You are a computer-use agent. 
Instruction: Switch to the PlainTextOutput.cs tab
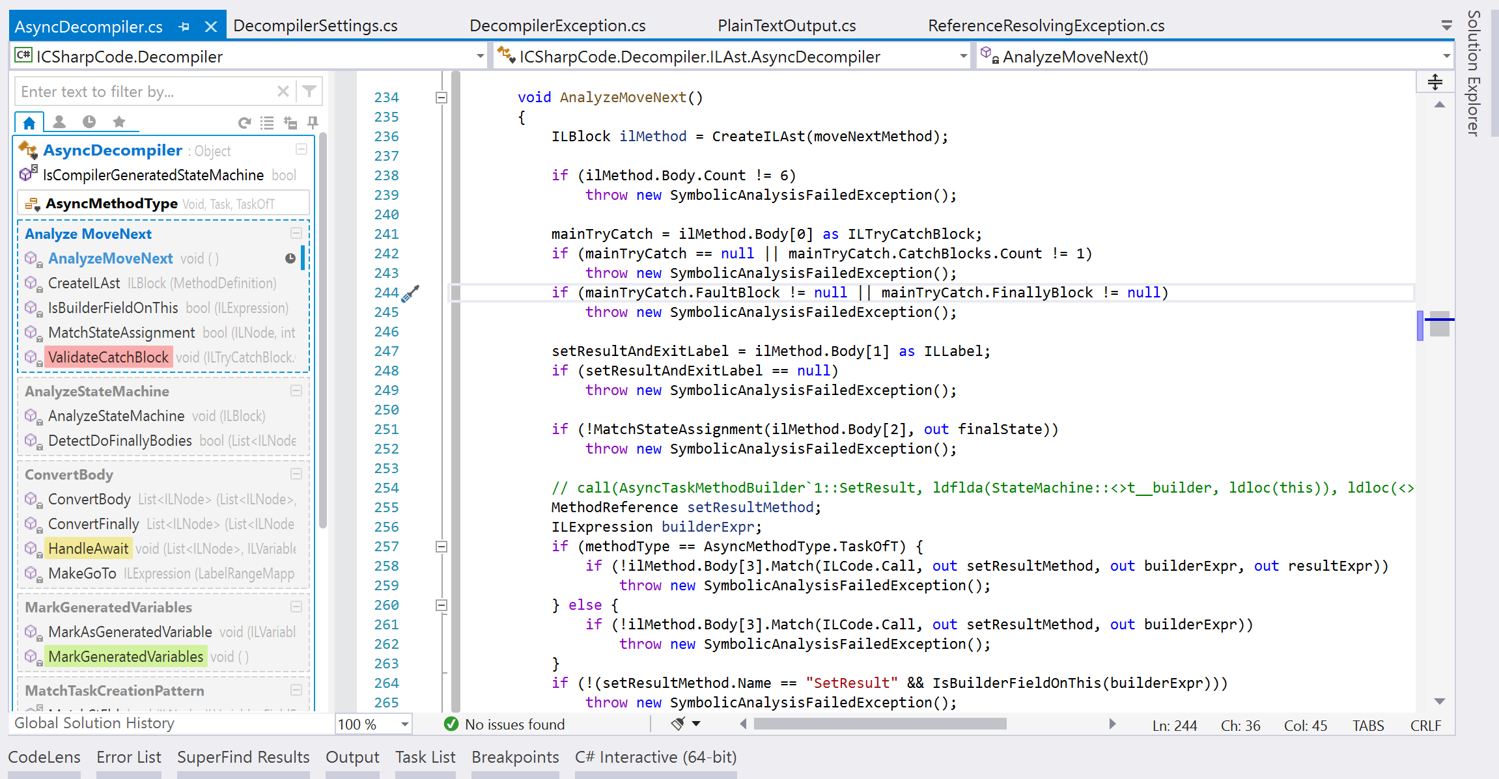[x=787, y=26]
